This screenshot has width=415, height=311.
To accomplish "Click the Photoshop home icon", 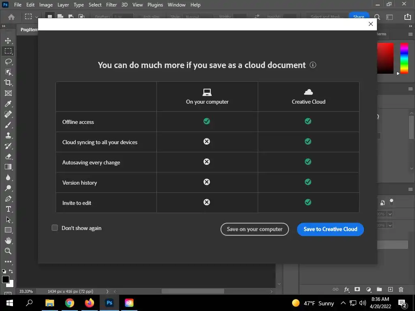I will click(x=11, y=17).
